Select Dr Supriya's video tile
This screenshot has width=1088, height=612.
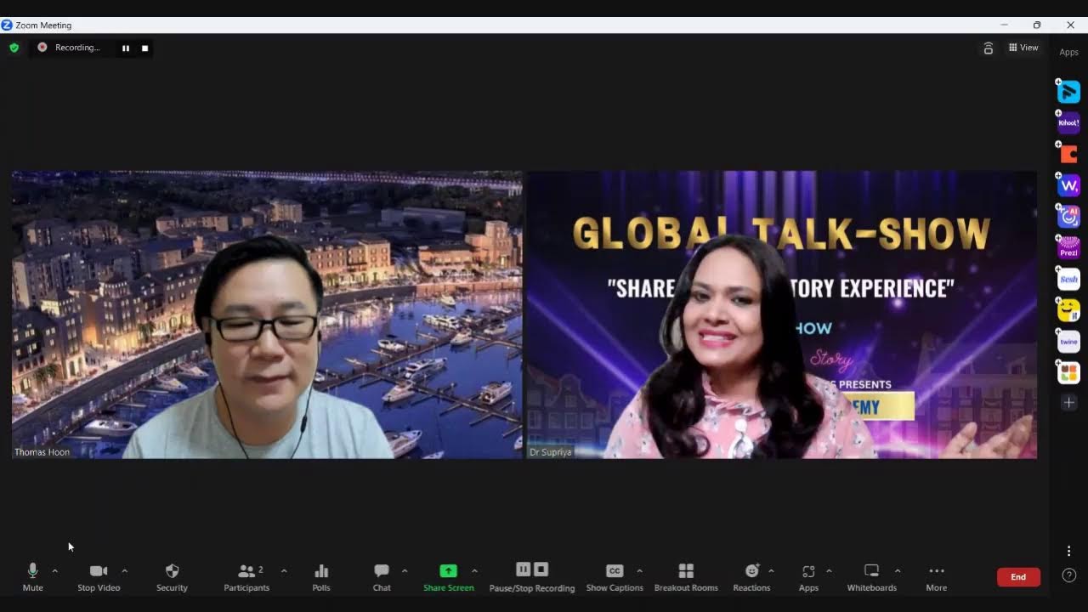(x=782, y=314)
